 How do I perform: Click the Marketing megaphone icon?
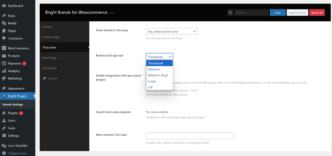4,78
